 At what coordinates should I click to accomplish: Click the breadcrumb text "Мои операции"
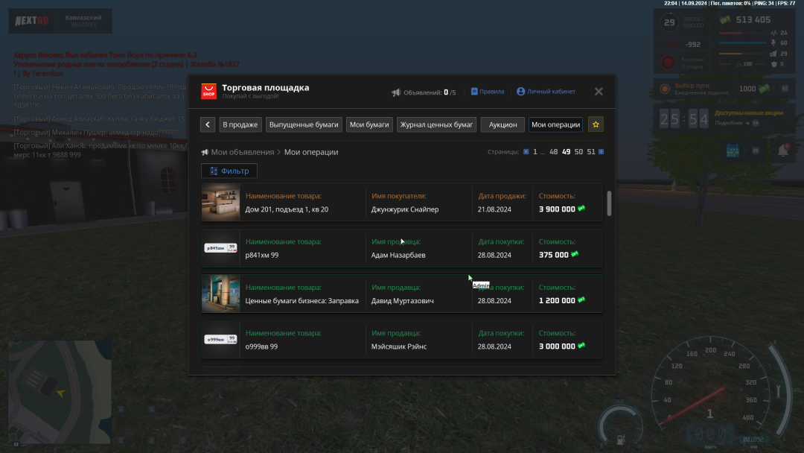coord(311,153)
